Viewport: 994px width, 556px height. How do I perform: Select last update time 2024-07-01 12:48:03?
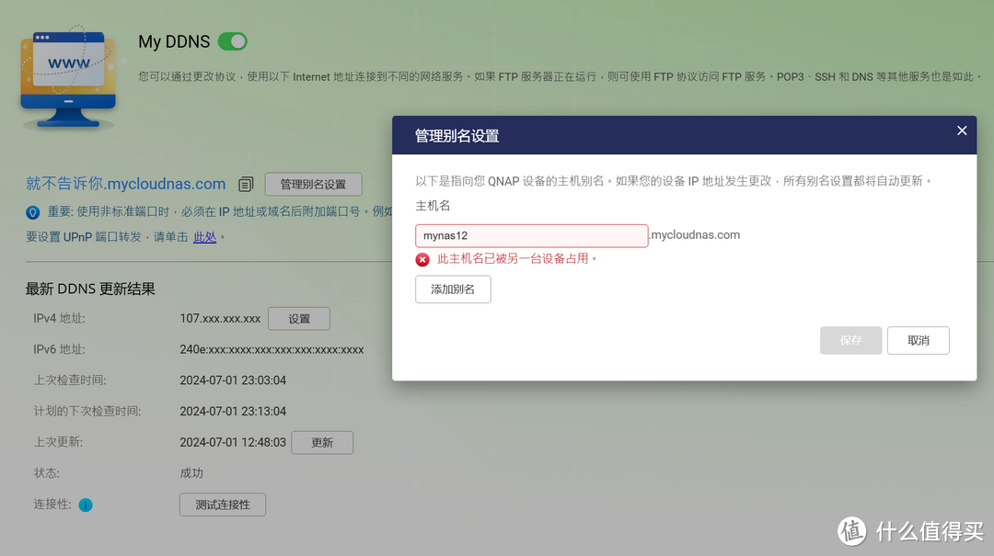click(x=233, y=443)
